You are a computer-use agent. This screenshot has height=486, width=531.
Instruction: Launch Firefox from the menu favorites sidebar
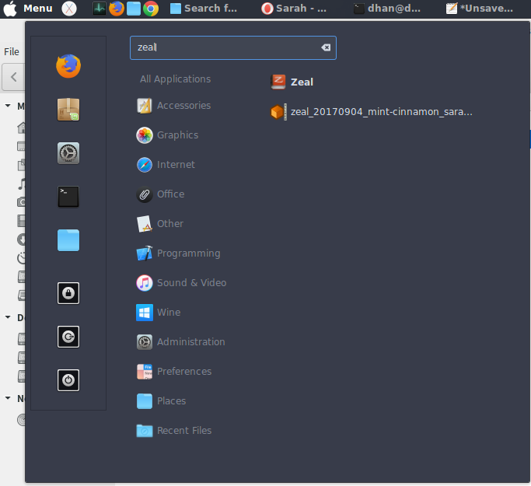coord(68,66)
